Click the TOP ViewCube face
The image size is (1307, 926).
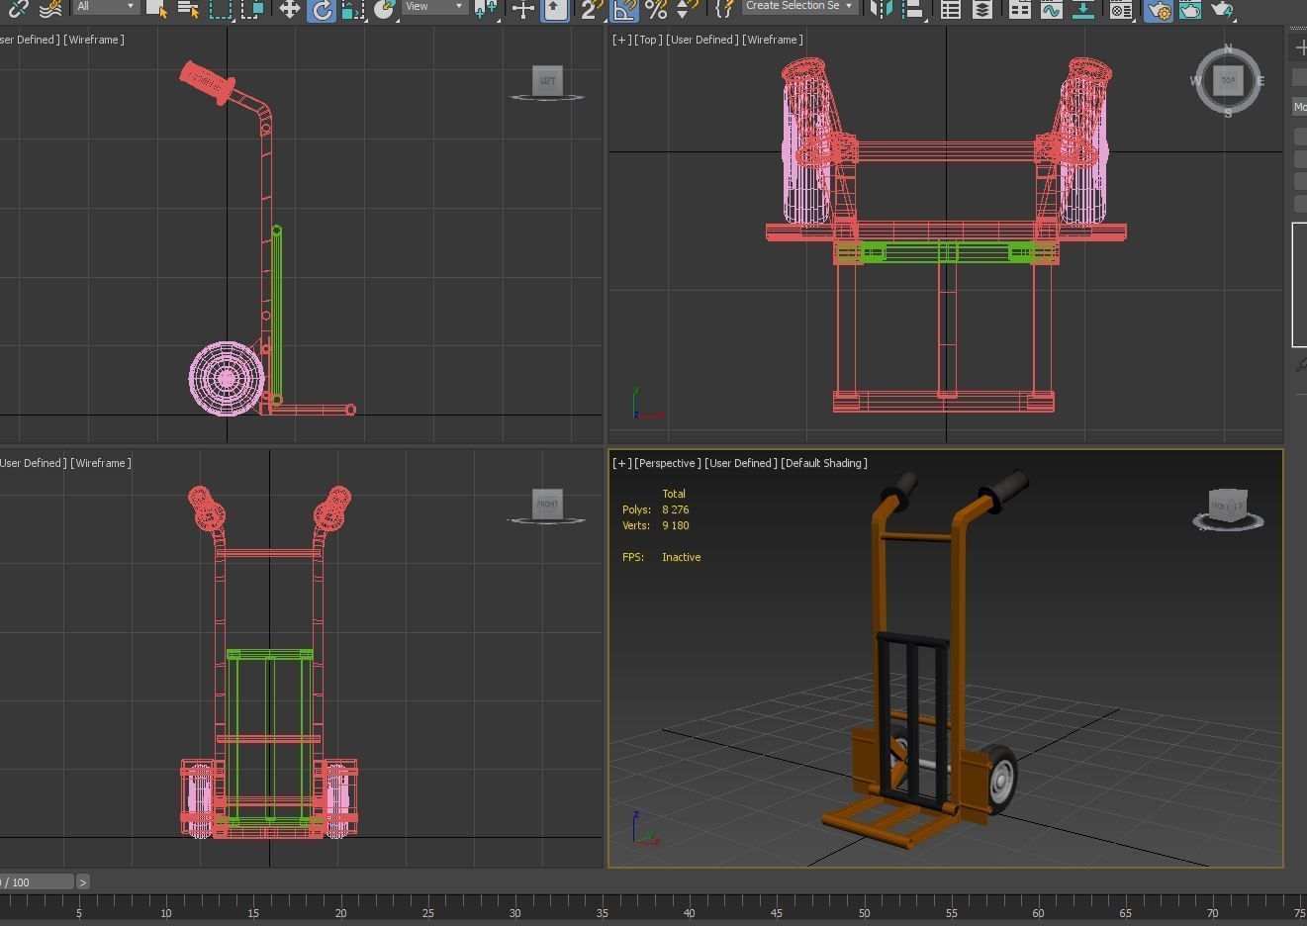[1228, 80]
